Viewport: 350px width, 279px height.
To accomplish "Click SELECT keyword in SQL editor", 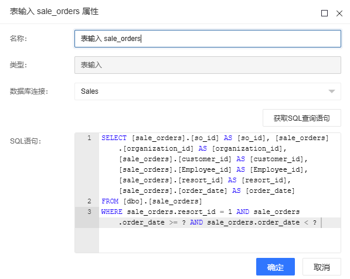I will coord(114,138).
